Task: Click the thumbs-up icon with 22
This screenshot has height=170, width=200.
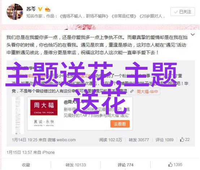Action: (x=182, y=139)
